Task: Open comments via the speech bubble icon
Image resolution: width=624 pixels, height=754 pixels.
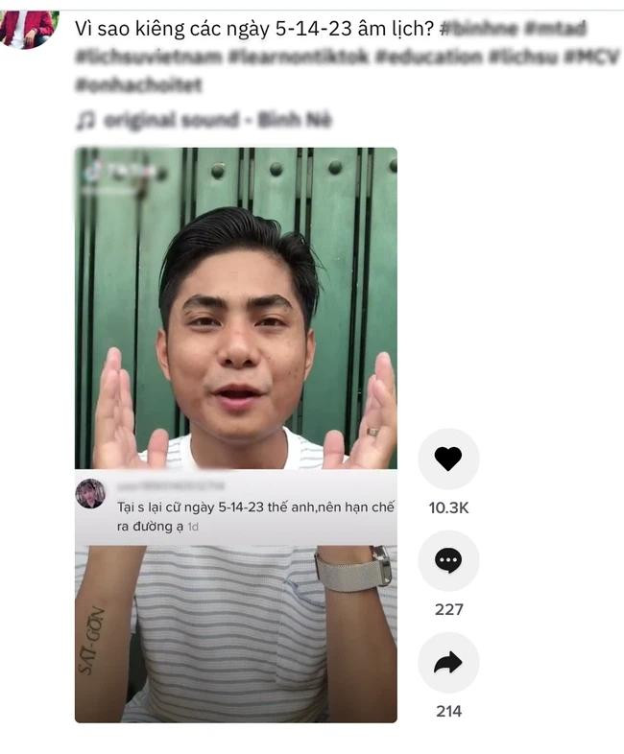Action: point(448,560)
